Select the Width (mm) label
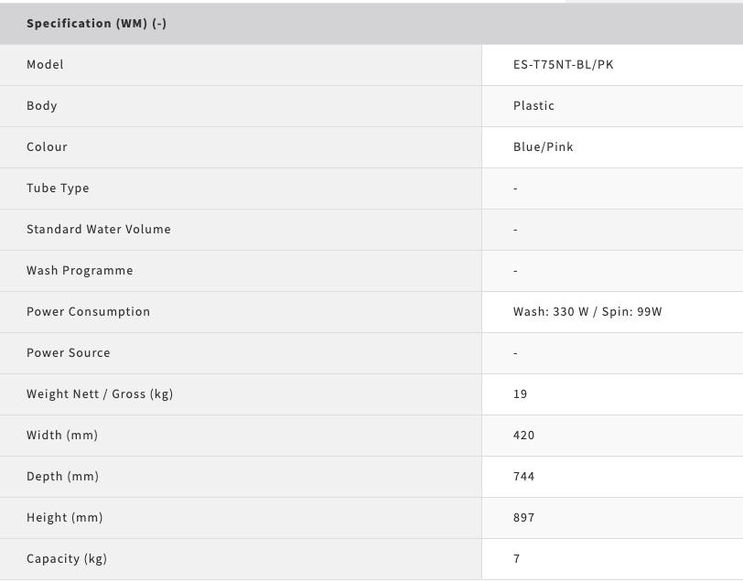The image size is (743, 582). click(62, 436)
